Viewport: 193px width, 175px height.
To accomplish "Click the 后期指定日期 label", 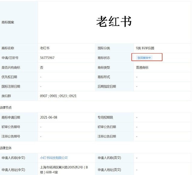I will [107, 86].
